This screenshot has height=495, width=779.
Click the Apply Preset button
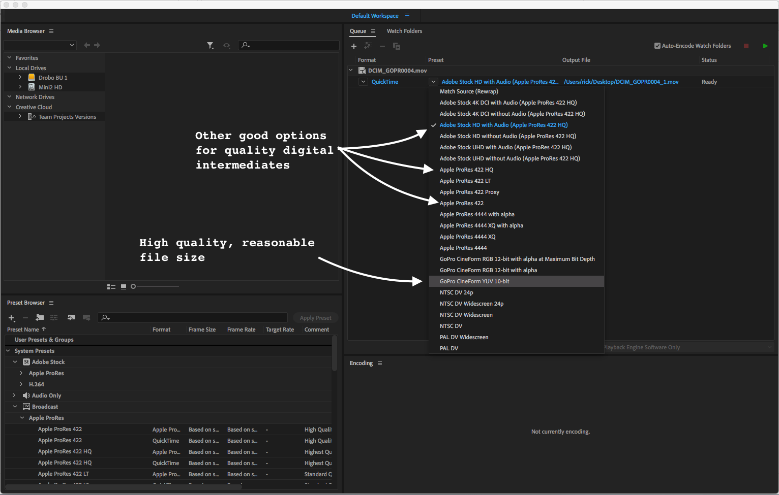coord(315,318)
